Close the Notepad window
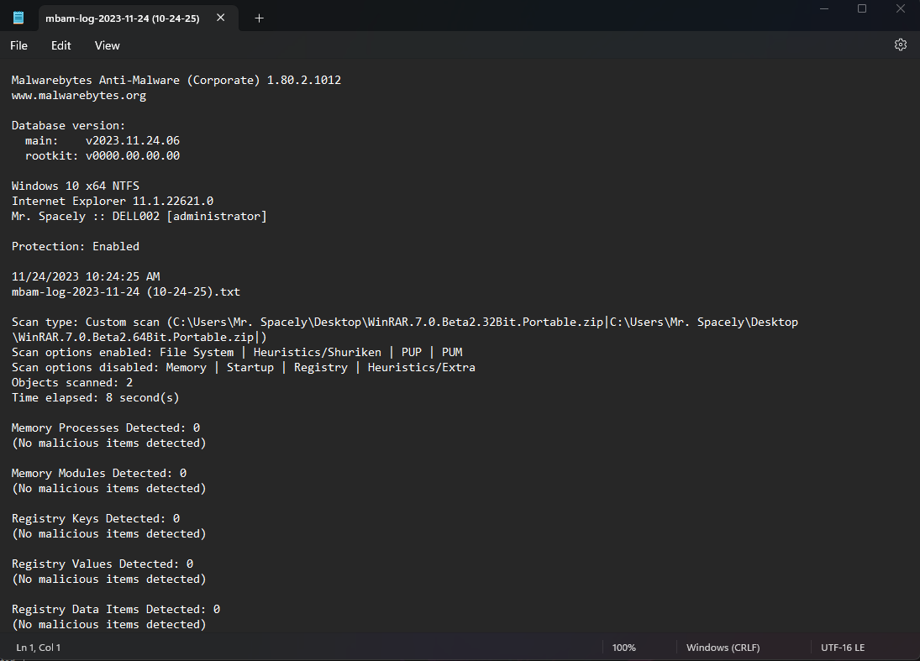920x661 pixels. point(901,8)
